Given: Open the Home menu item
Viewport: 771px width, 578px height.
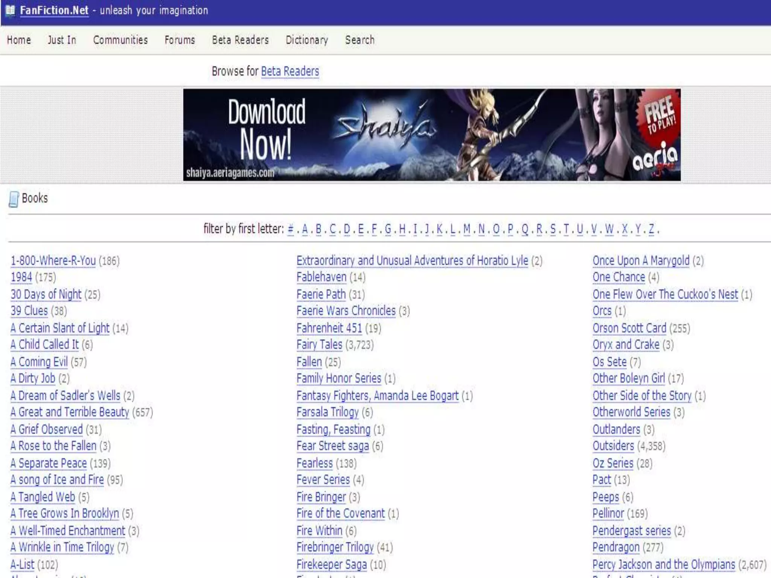Looking at the screenshot, I should pyautogui.click(x=19, y=40).
